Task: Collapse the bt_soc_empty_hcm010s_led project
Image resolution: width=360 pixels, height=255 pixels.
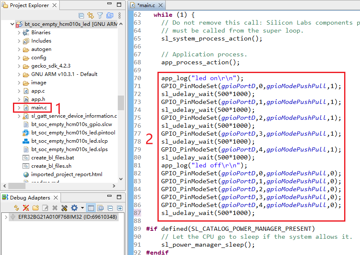Action: (x=11, y=24)
